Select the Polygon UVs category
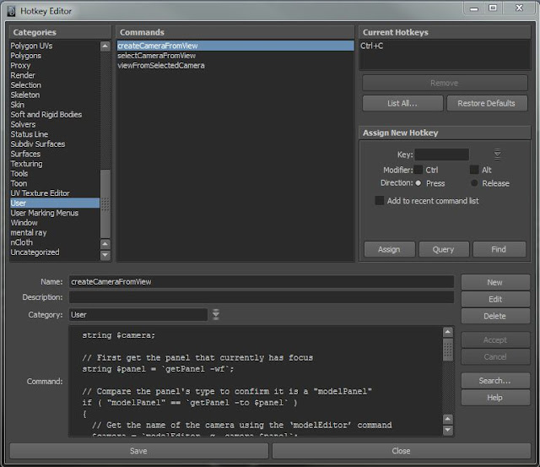540x467 pixels. 54,46
